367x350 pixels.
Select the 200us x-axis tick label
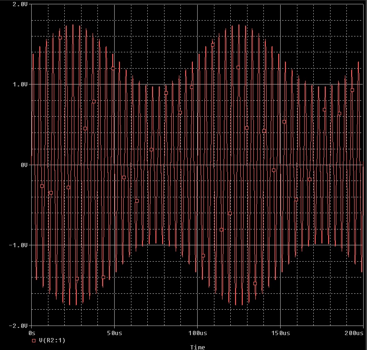(x=354, y=333)
